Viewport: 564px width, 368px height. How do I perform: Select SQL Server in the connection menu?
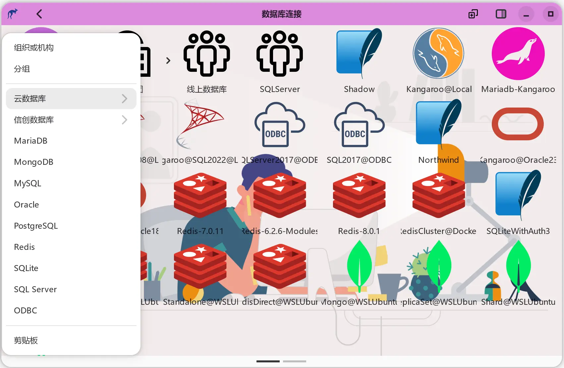click(x=71, y=289)
